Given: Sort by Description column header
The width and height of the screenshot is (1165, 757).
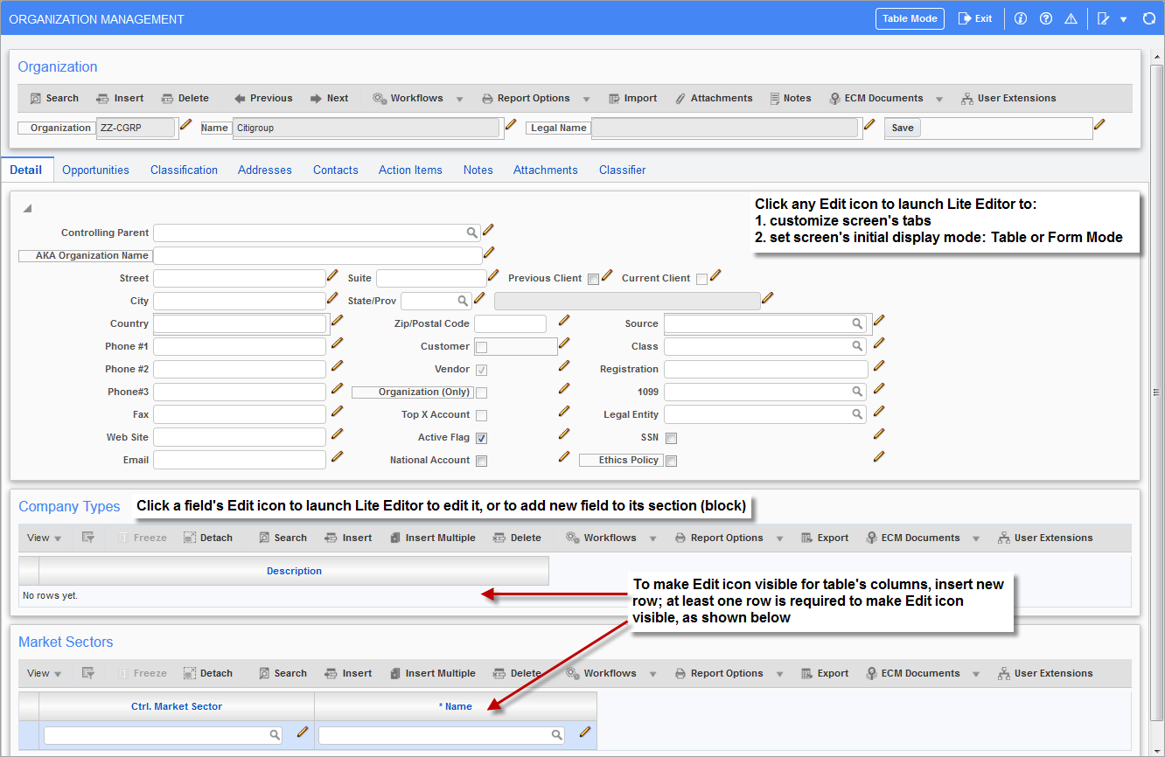Looking at the screenshot, I should click(x=294, y=571).
